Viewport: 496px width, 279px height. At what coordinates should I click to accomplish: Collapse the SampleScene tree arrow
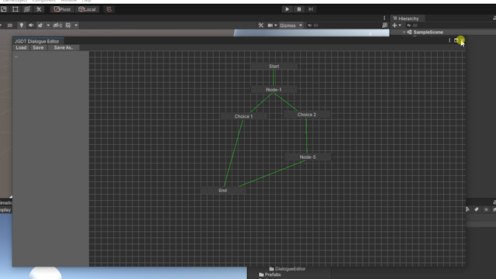coord(404,33)
